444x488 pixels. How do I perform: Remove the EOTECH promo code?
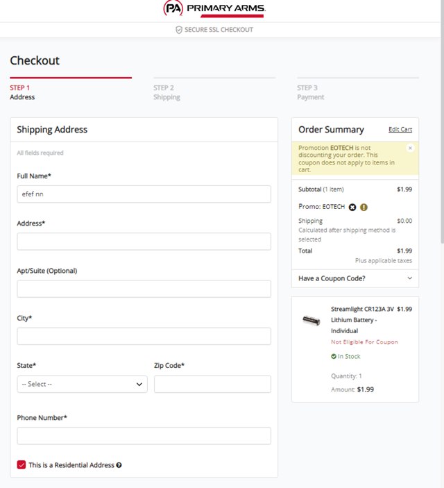(x=352, y=207)
